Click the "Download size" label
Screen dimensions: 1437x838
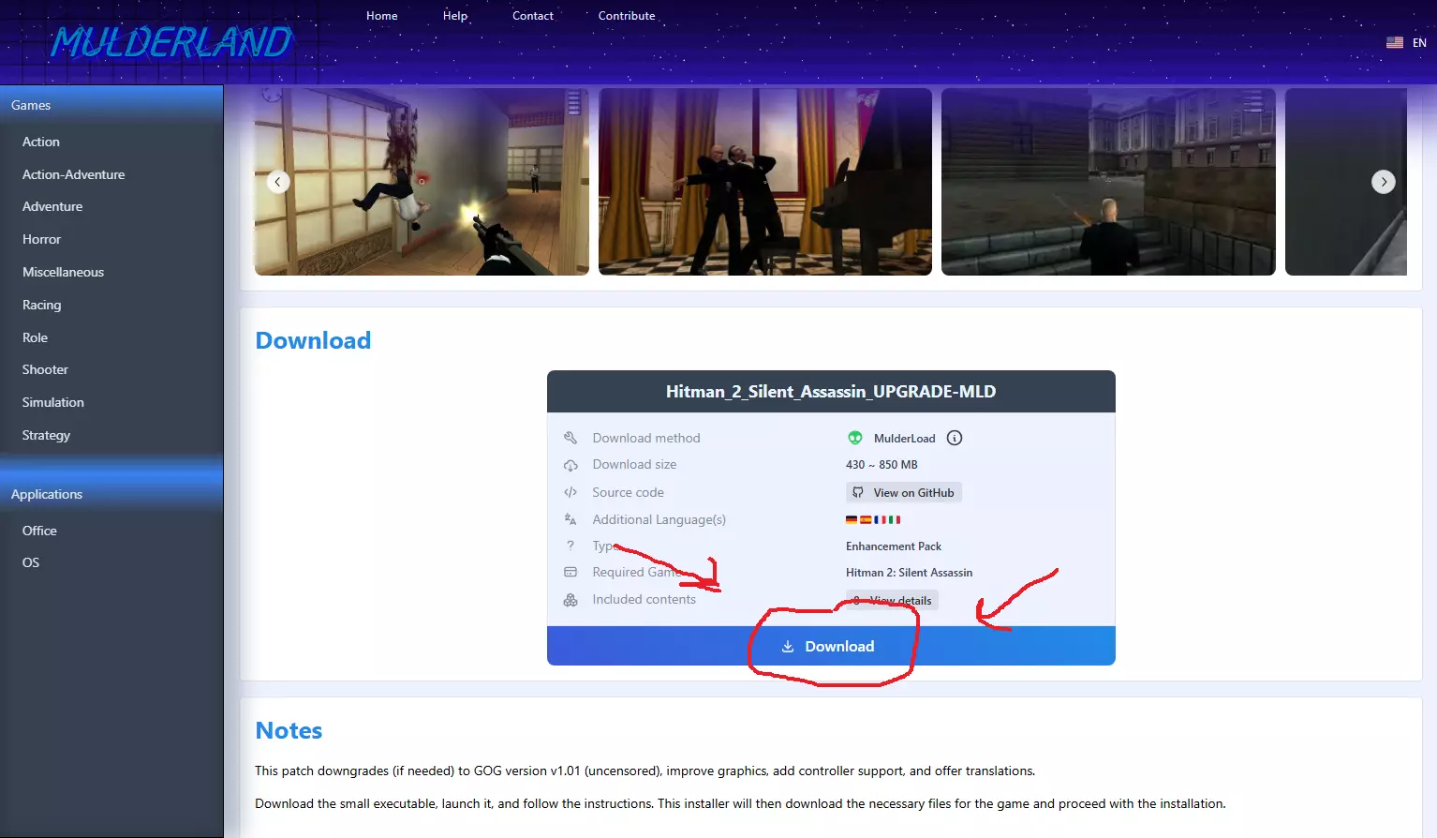tap(634, 464)
